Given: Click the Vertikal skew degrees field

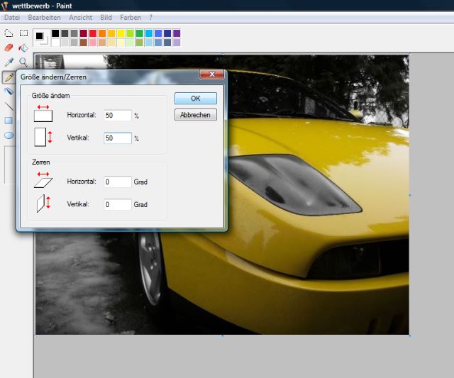Looking at the screenshot, I should (118, 204).
